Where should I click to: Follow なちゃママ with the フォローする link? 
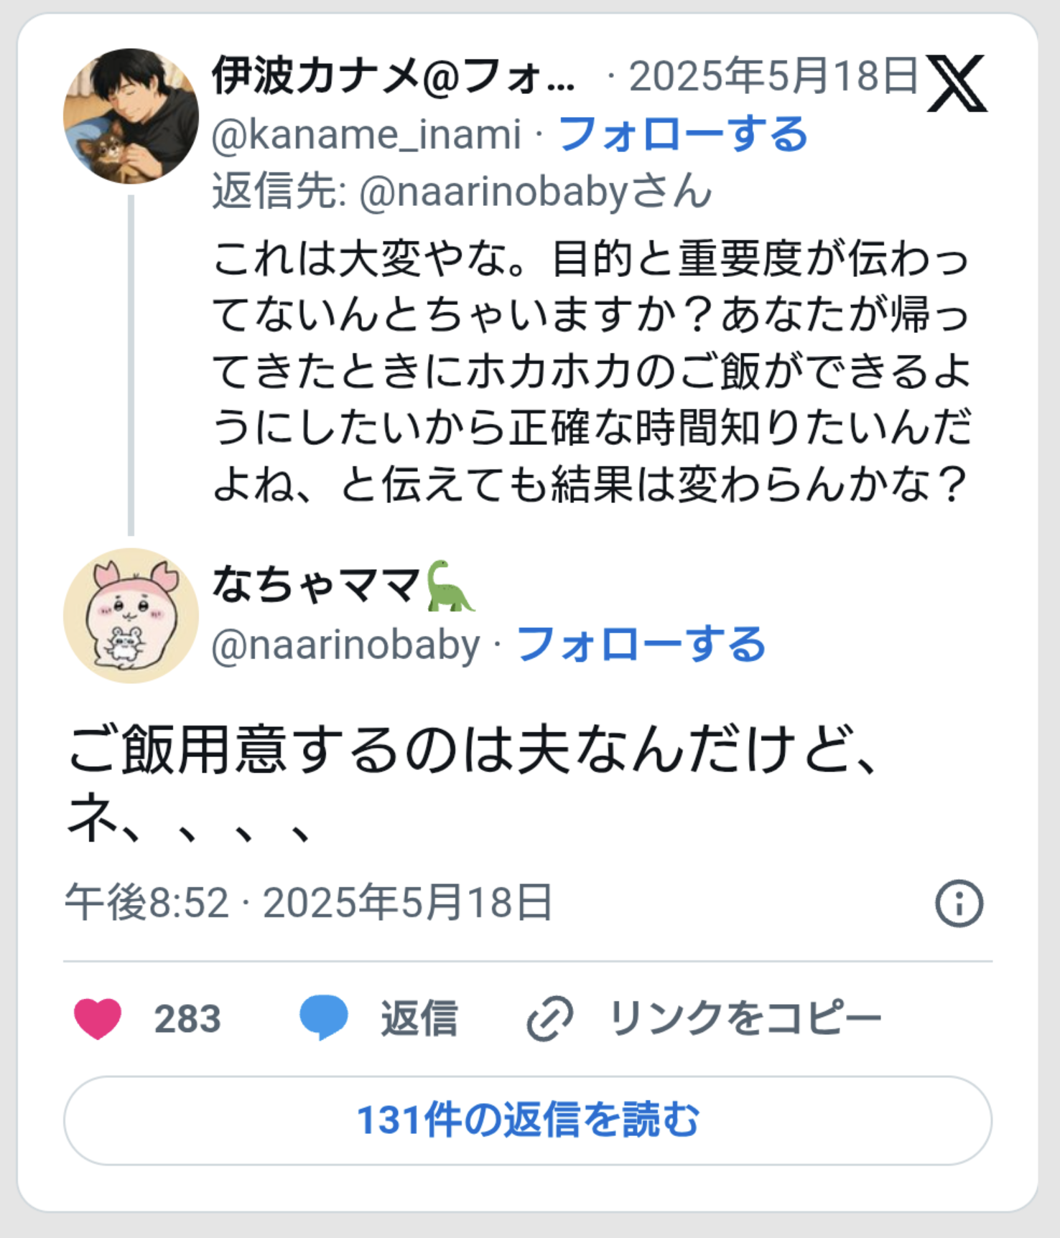tap(641, 644)
